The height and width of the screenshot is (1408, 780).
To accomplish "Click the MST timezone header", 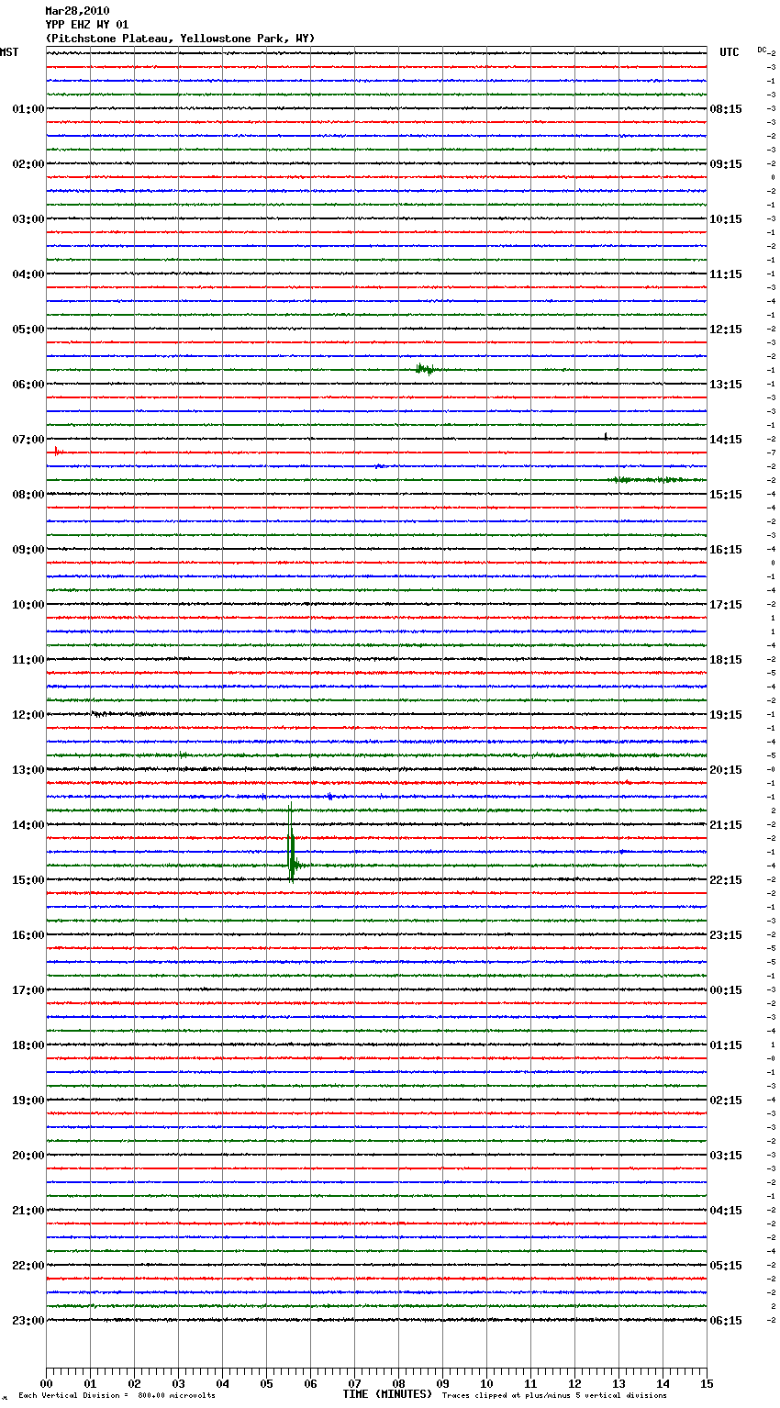I will [x=9, y=52].
